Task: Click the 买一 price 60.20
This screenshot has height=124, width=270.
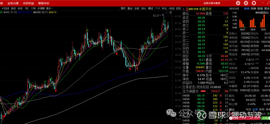Action: tap(201, 37)
